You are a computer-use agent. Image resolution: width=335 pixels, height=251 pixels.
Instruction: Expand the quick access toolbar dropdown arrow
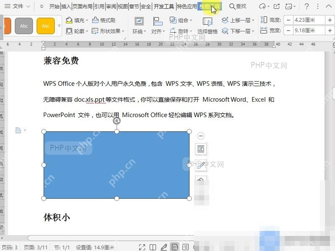tap(42, 7)
